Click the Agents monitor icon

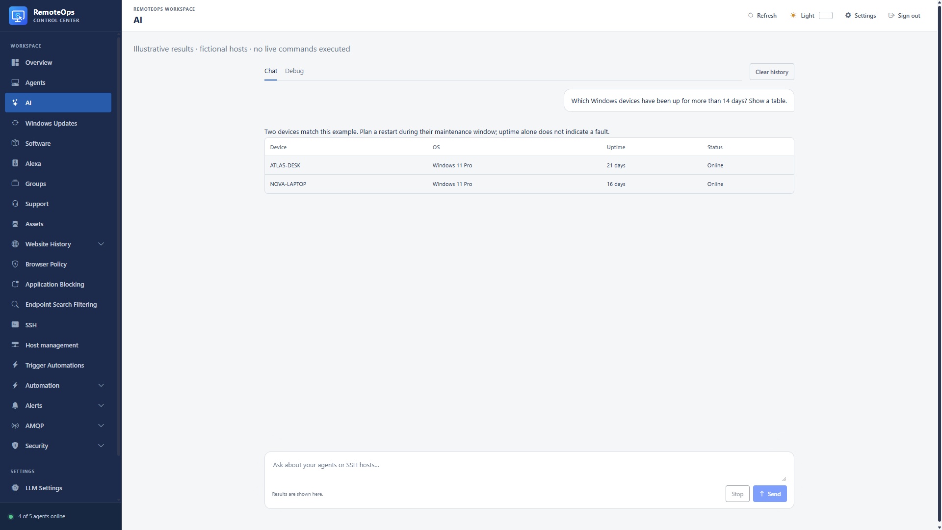(x=15, y=82)
